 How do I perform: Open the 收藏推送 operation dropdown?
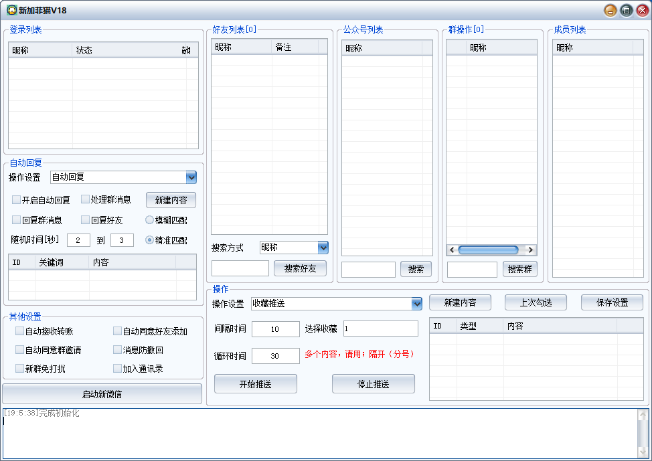[416, 304]
